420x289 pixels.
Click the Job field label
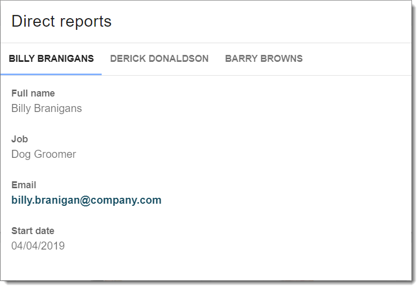(x=20, y=139)
